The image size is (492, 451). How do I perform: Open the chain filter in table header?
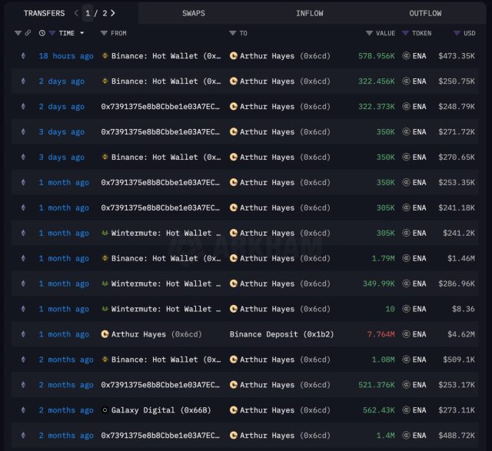click(18, 33)
